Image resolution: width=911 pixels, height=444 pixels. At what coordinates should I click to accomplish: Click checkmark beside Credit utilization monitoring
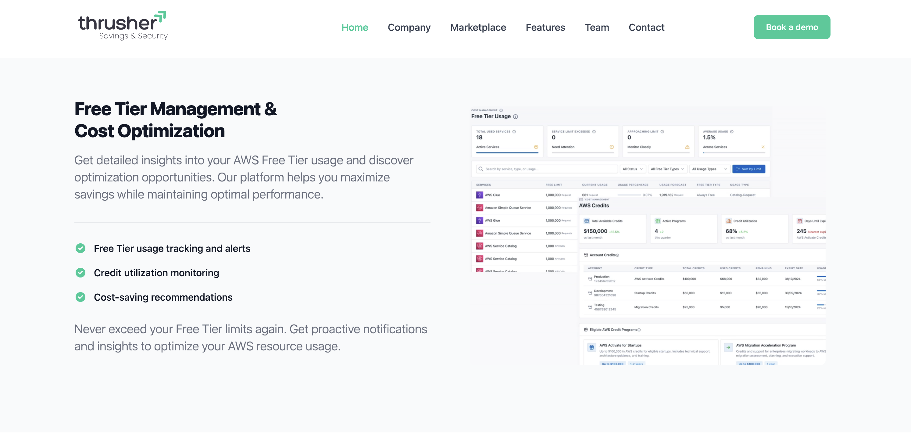click(80, 273)
